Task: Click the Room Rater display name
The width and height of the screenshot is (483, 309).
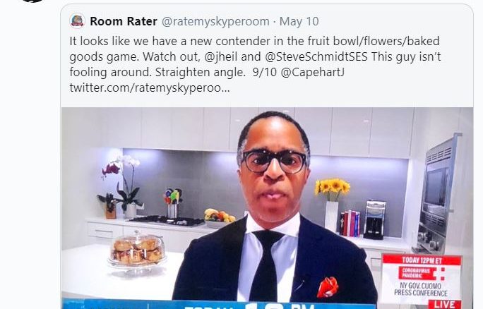Action: click(124, 21)
